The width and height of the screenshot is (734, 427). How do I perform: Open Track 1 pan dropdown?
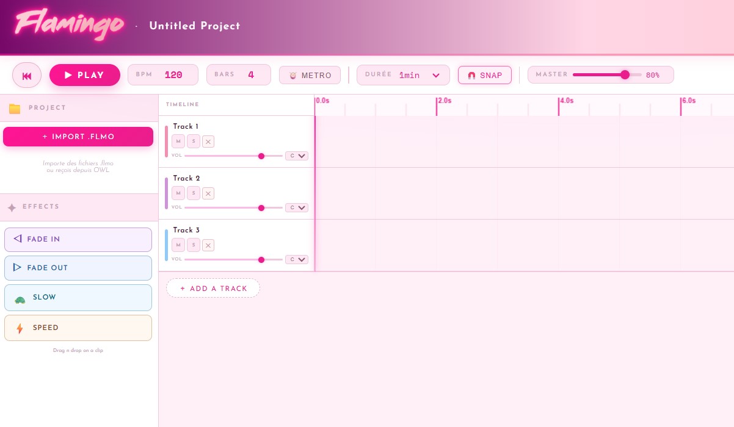(298, 156)
